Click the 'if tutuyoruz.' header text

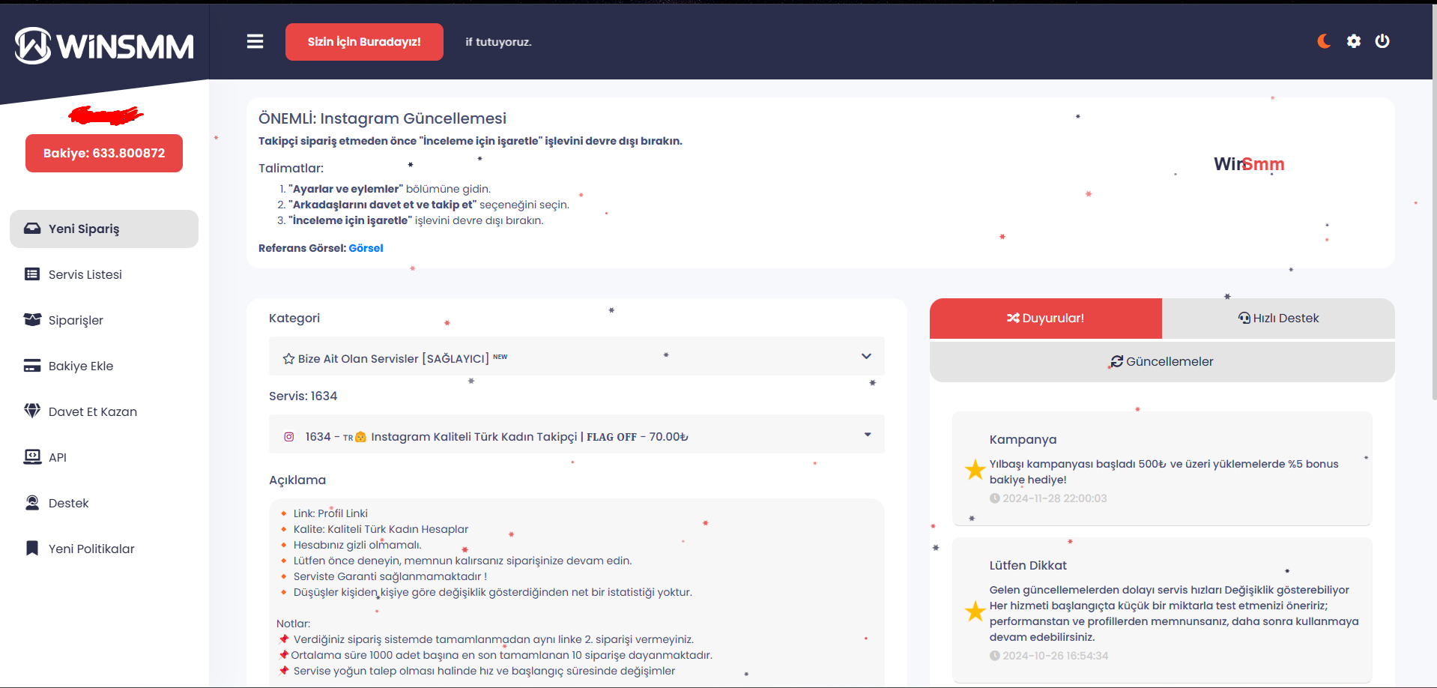(x=498, y=42)
